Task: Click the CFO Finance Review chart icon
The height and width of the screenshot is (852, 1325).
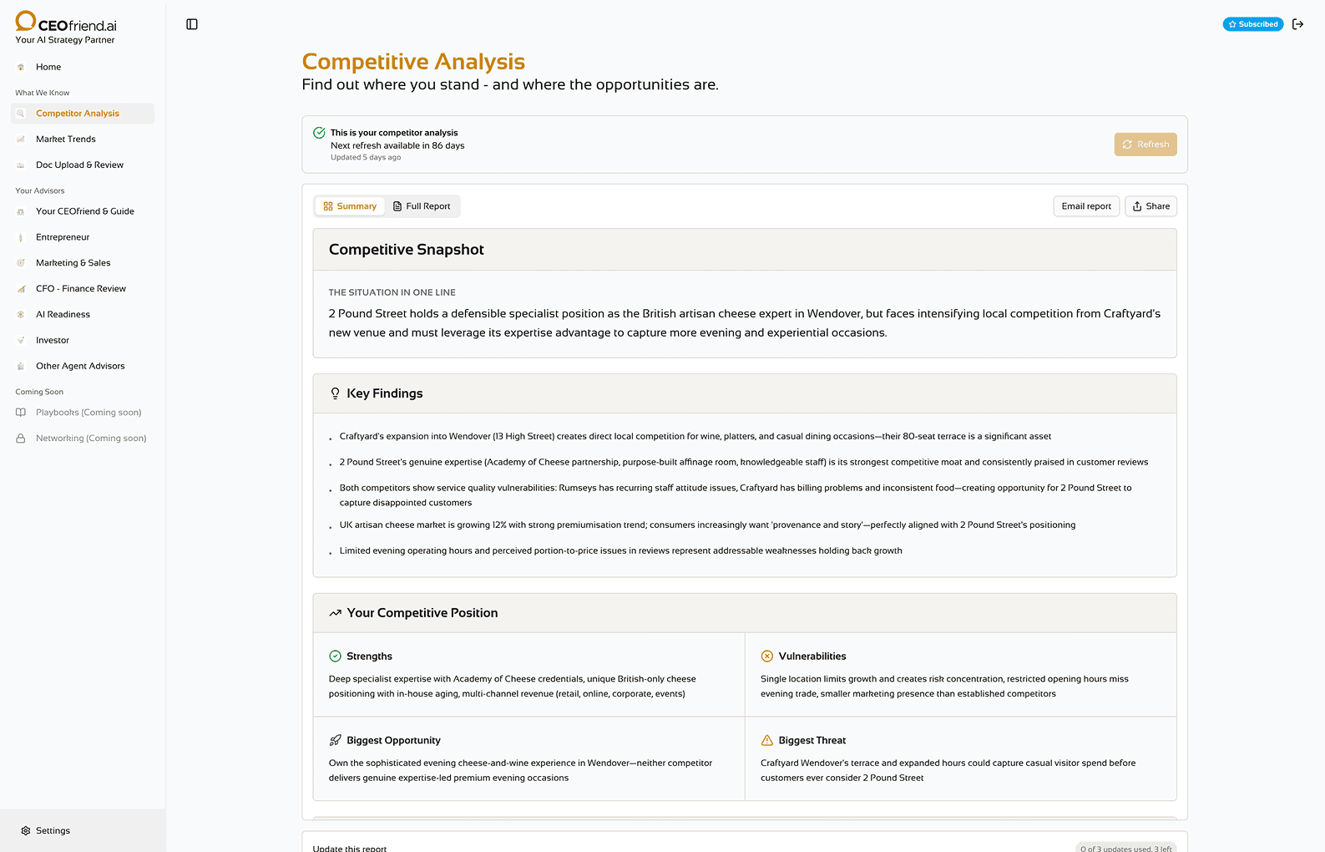Action: coord(21,289)
